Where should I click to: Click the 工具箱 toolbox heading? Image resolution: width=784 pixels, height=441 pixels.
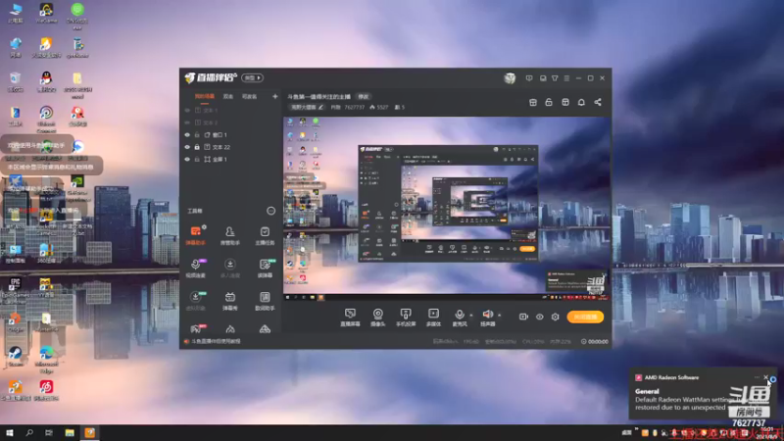click(x=194, y=211)
